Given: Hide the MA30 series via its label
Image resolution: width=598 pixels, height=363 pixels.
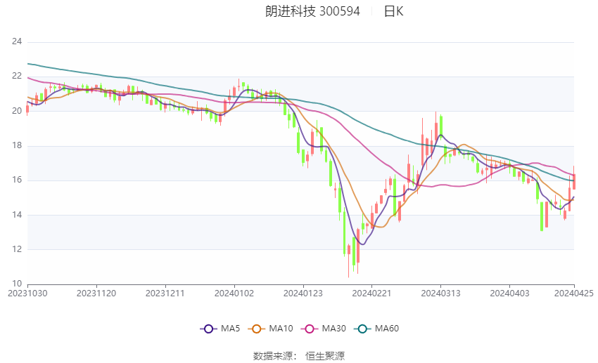Looking at the screenshot, I should (334, 329).
